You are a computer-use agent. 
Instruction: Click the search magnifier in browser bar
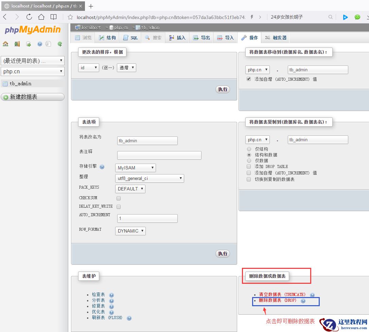tap(330, 17)
